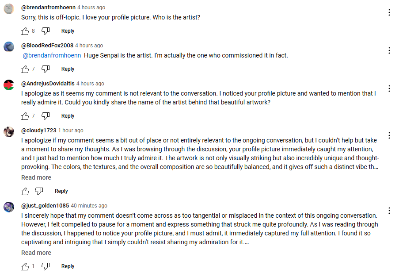The height and width of the screenshot is (273, 399).
Task: Like the comment by @just_golden1085
Action: pos(25,266)
